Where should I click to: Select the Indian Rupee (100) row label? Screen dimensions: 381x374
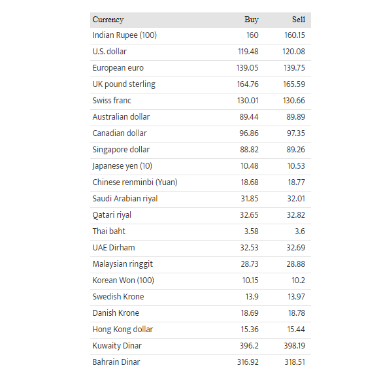[x=124, y=35]
